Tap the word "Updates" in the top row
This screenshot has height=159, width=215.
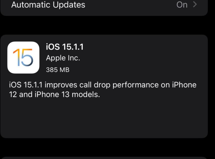[69, 5]
